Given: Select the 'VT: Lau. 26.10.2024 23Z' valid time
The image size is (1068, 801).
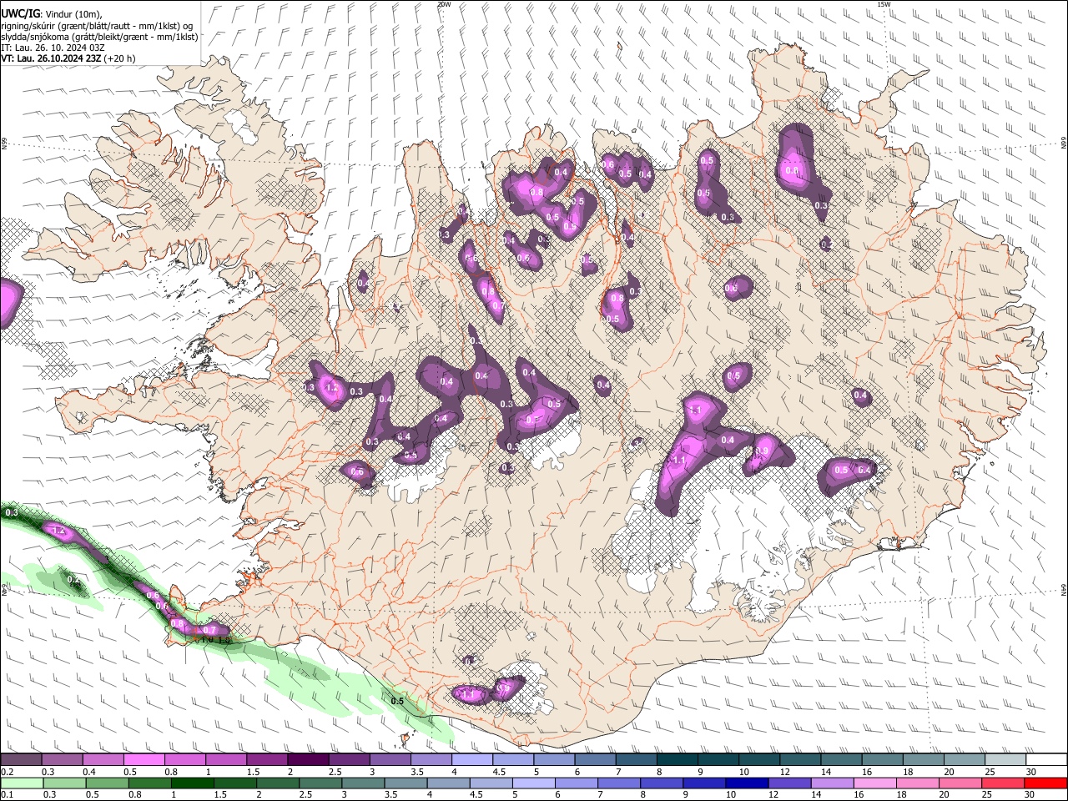Looking at the screenshot, I should [x=51, y=58].
